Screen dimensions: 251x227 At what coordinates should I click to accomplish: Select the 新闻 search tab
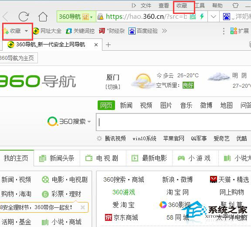(126, 105)
